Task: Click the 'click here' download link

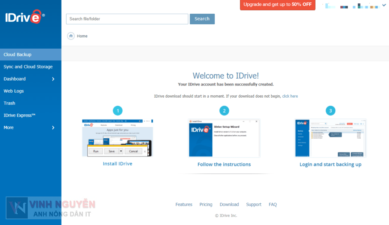Action: tap(290, 96)
